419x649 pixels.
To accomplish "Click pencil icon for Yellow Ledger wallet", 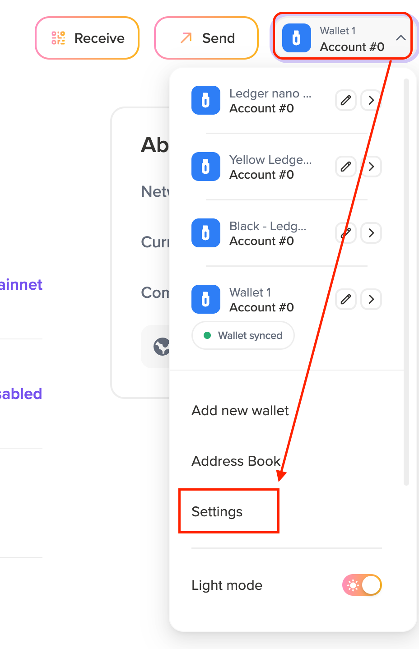I will [x=346, y=167].
